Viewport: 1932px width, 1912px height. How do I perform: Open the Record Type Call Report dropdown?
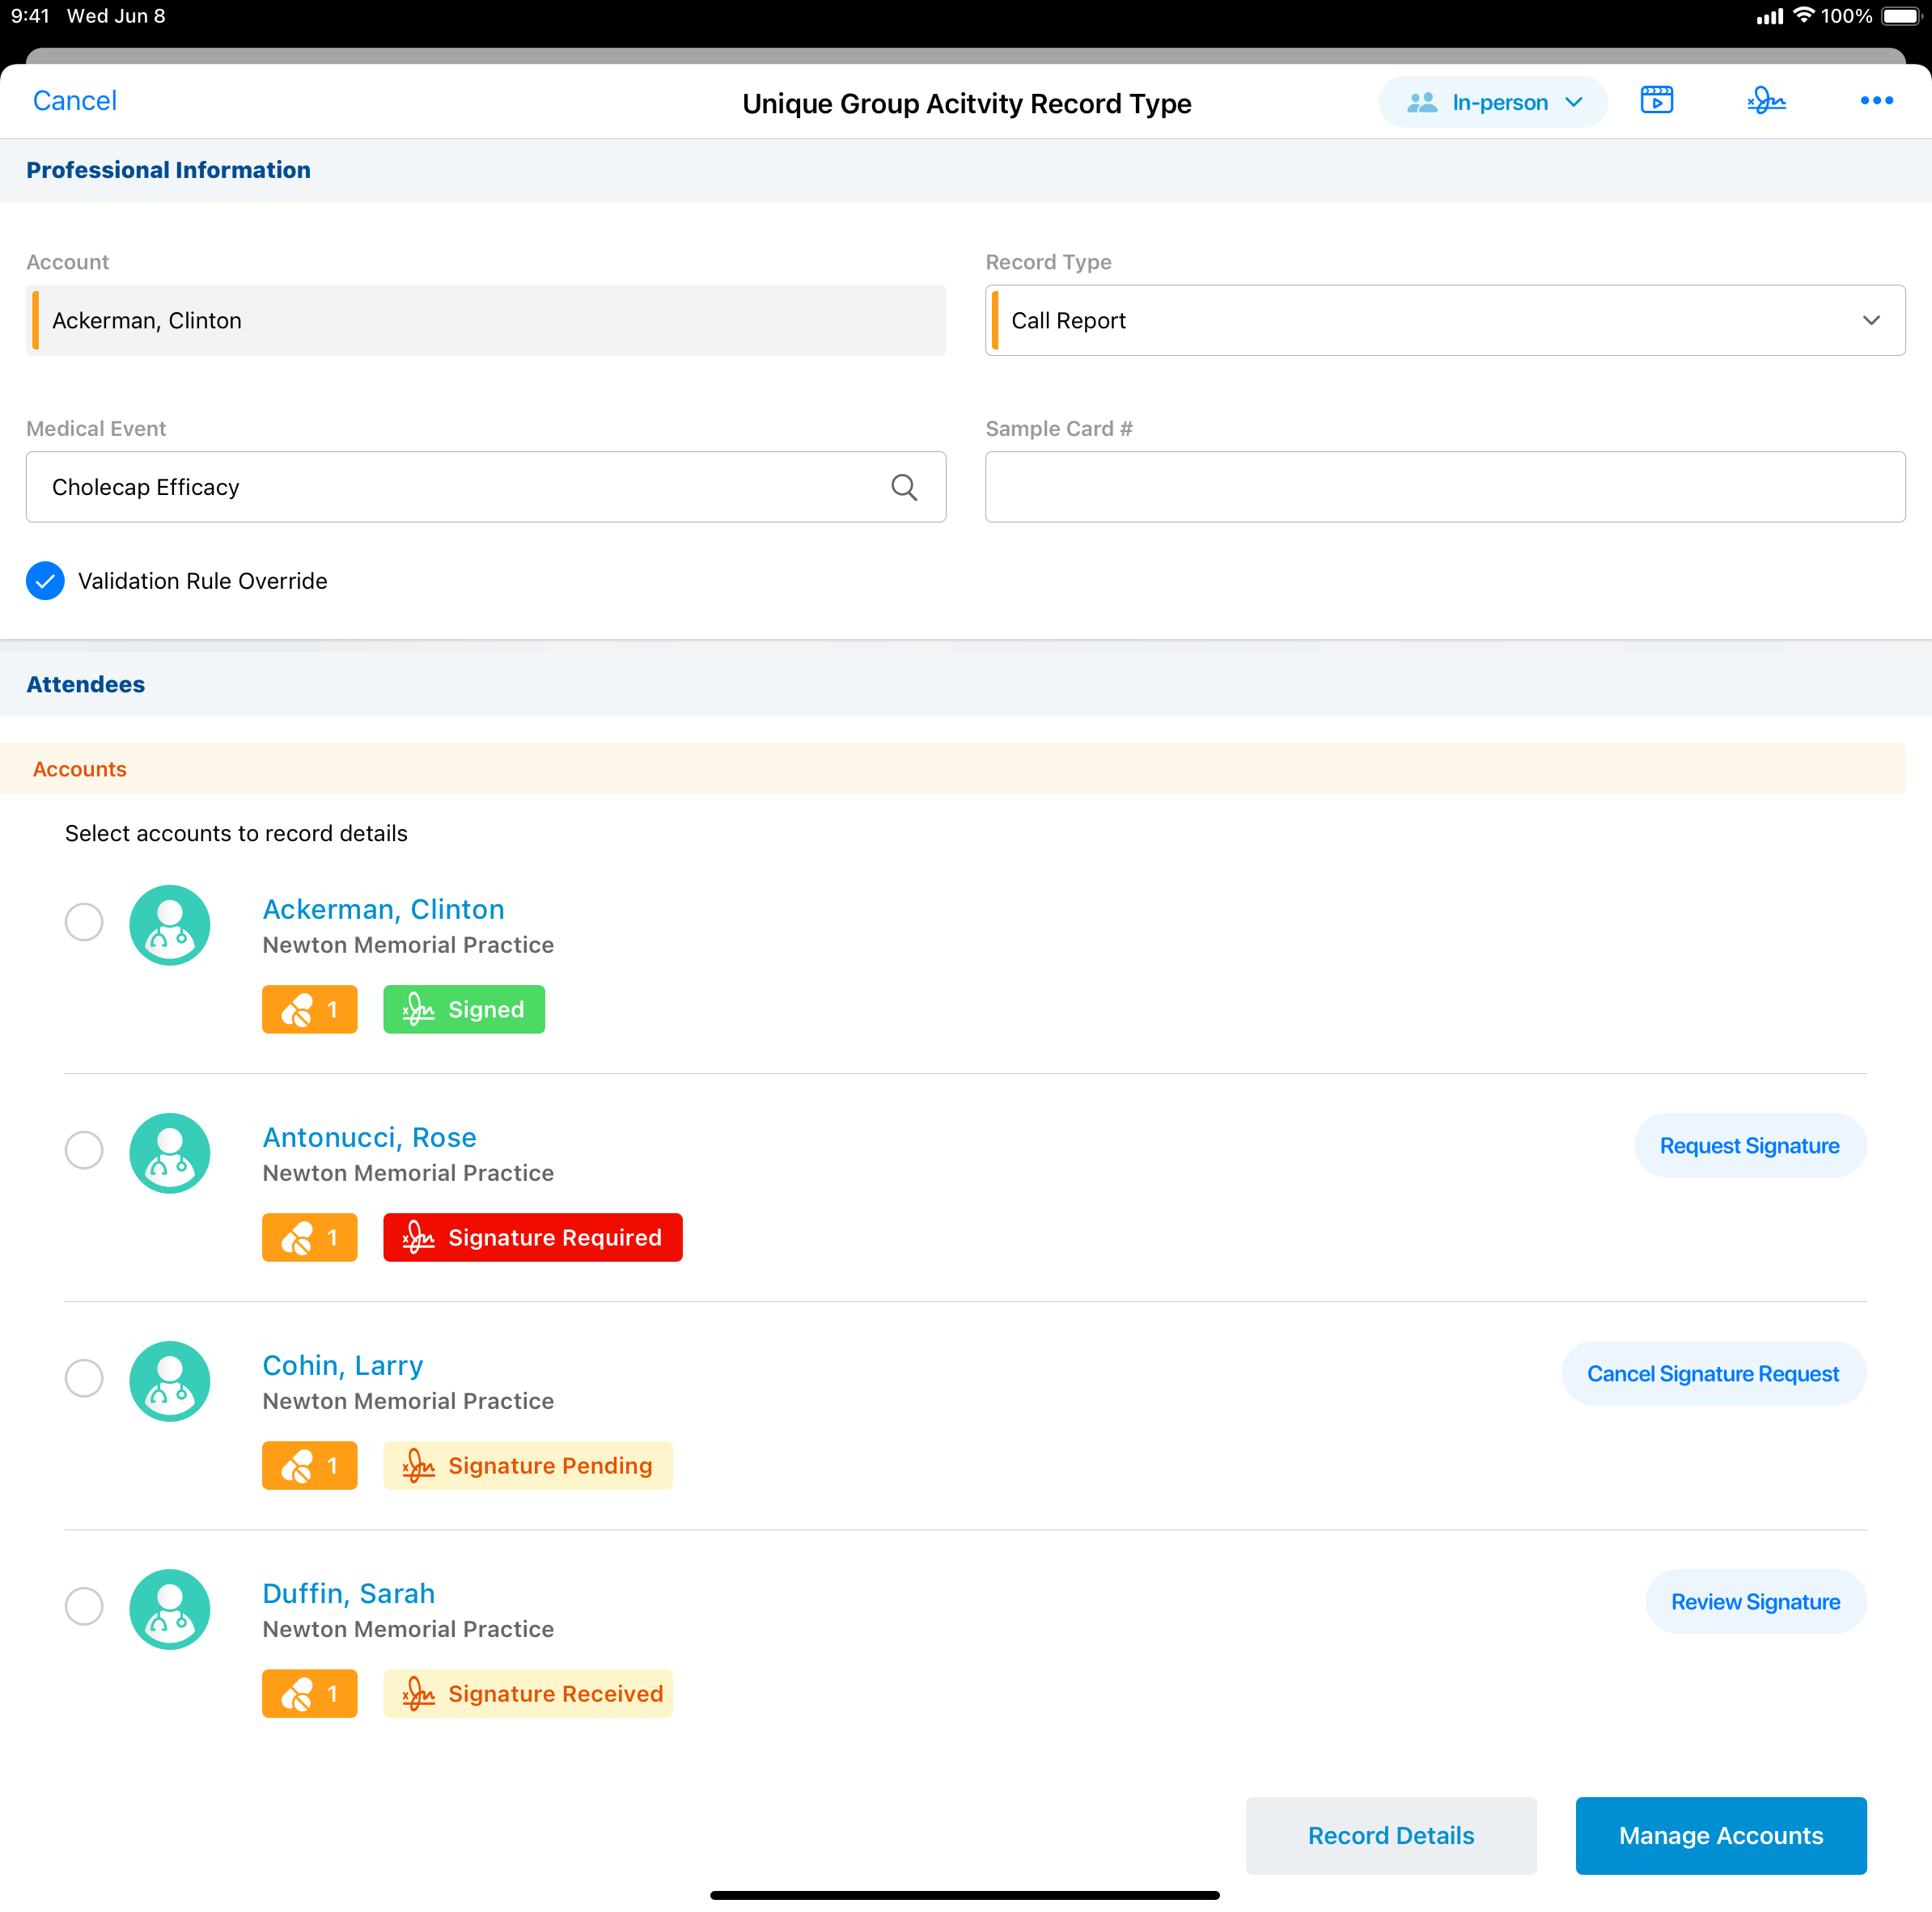[1445, 321]
